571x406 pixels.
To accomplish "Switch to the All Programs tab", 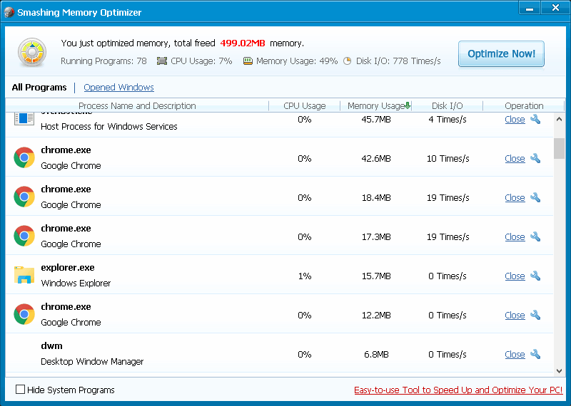I will tap(39, 87).
